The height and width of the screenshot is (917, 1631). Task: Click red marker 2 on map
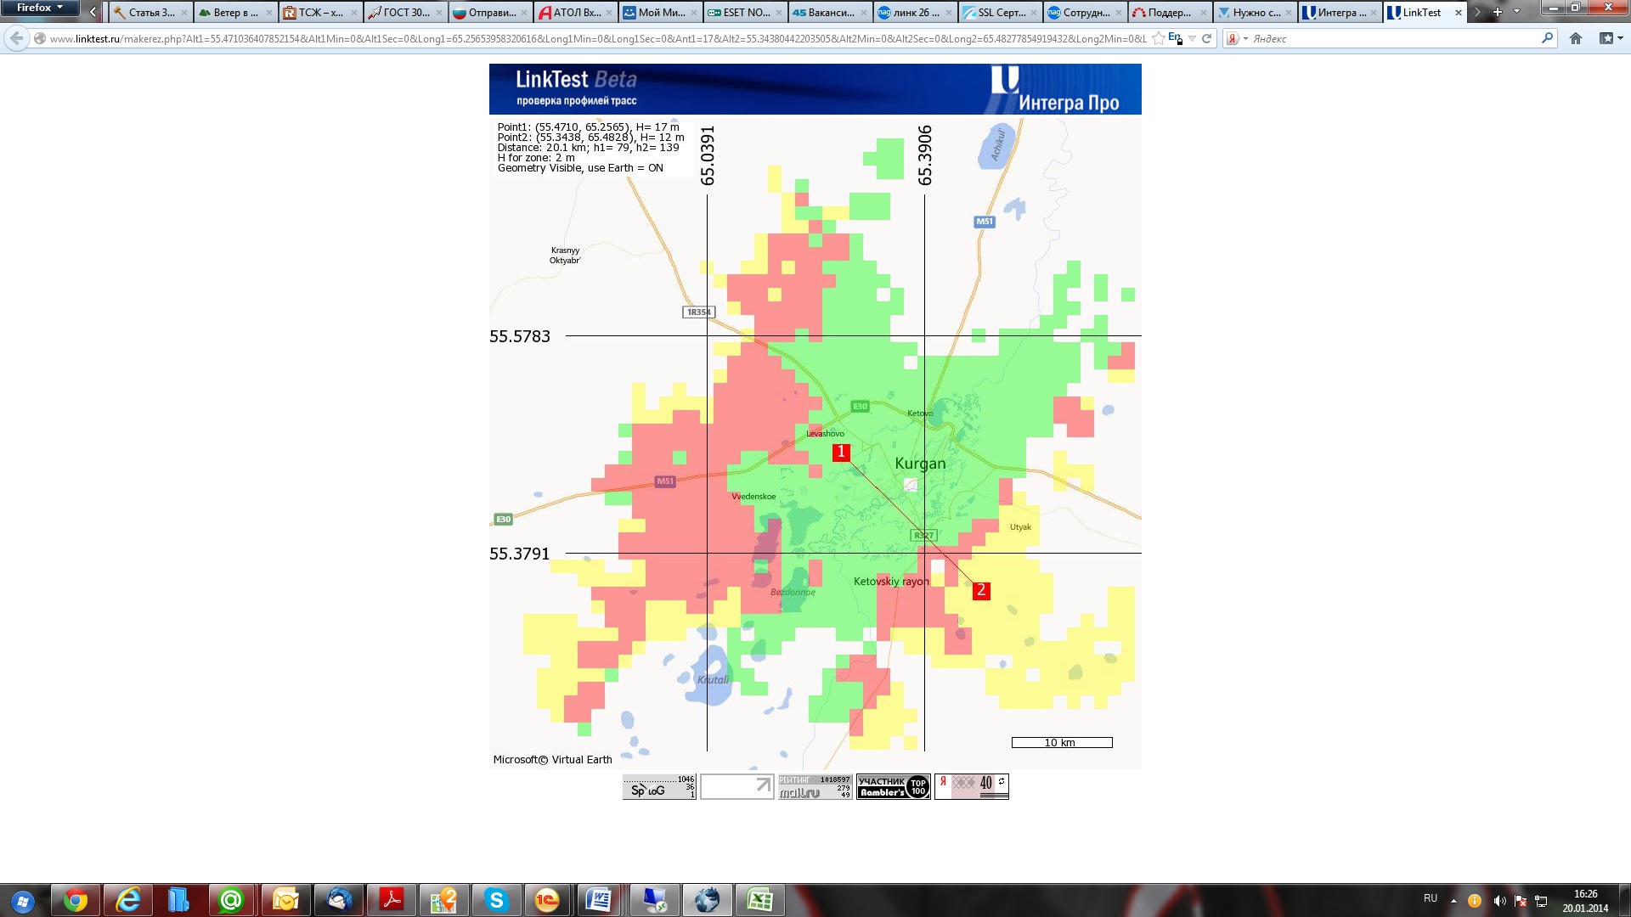pyautogui.click(x=981, y=590)
